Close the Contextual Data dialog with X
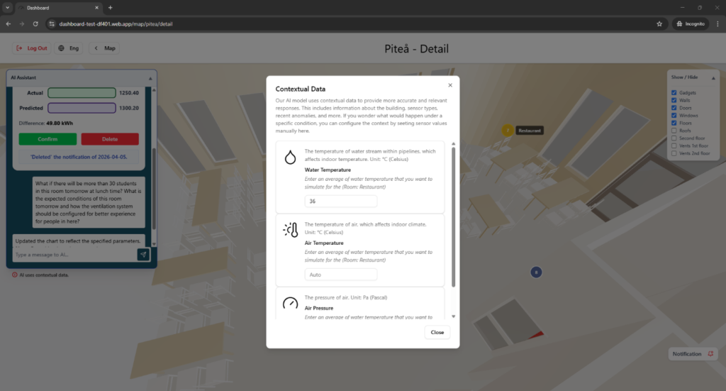 click(450, 85)
